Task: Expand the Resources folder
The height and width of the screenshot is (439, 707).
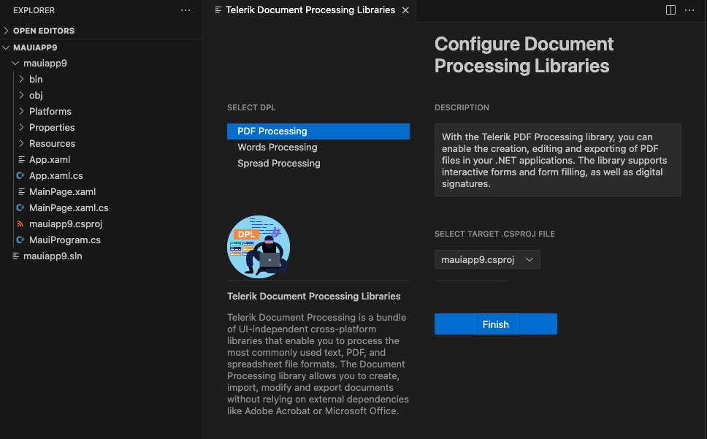Action: click(52, 143)
